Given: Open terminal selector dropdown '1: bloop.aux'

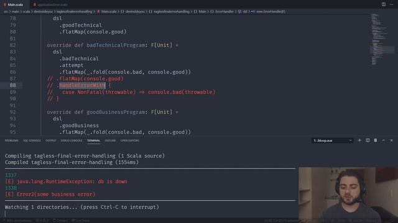Looking at the screenshot, I should pyautogui.click(x=333, y=141).
